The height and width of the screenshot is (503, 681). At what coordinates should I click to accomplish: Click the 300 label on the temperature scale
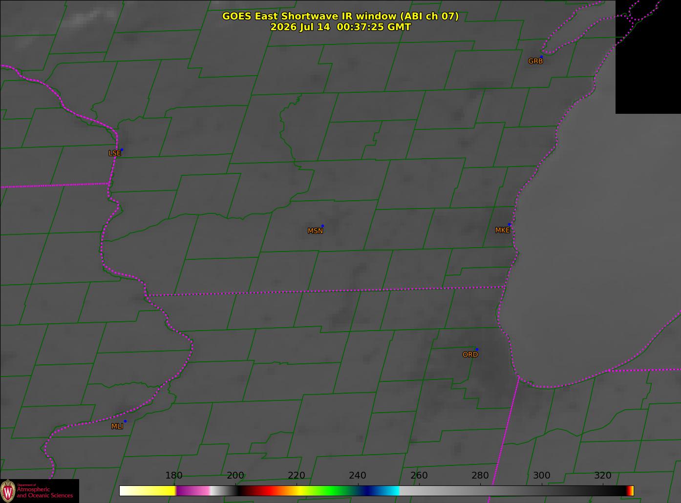tap(541, 476)
